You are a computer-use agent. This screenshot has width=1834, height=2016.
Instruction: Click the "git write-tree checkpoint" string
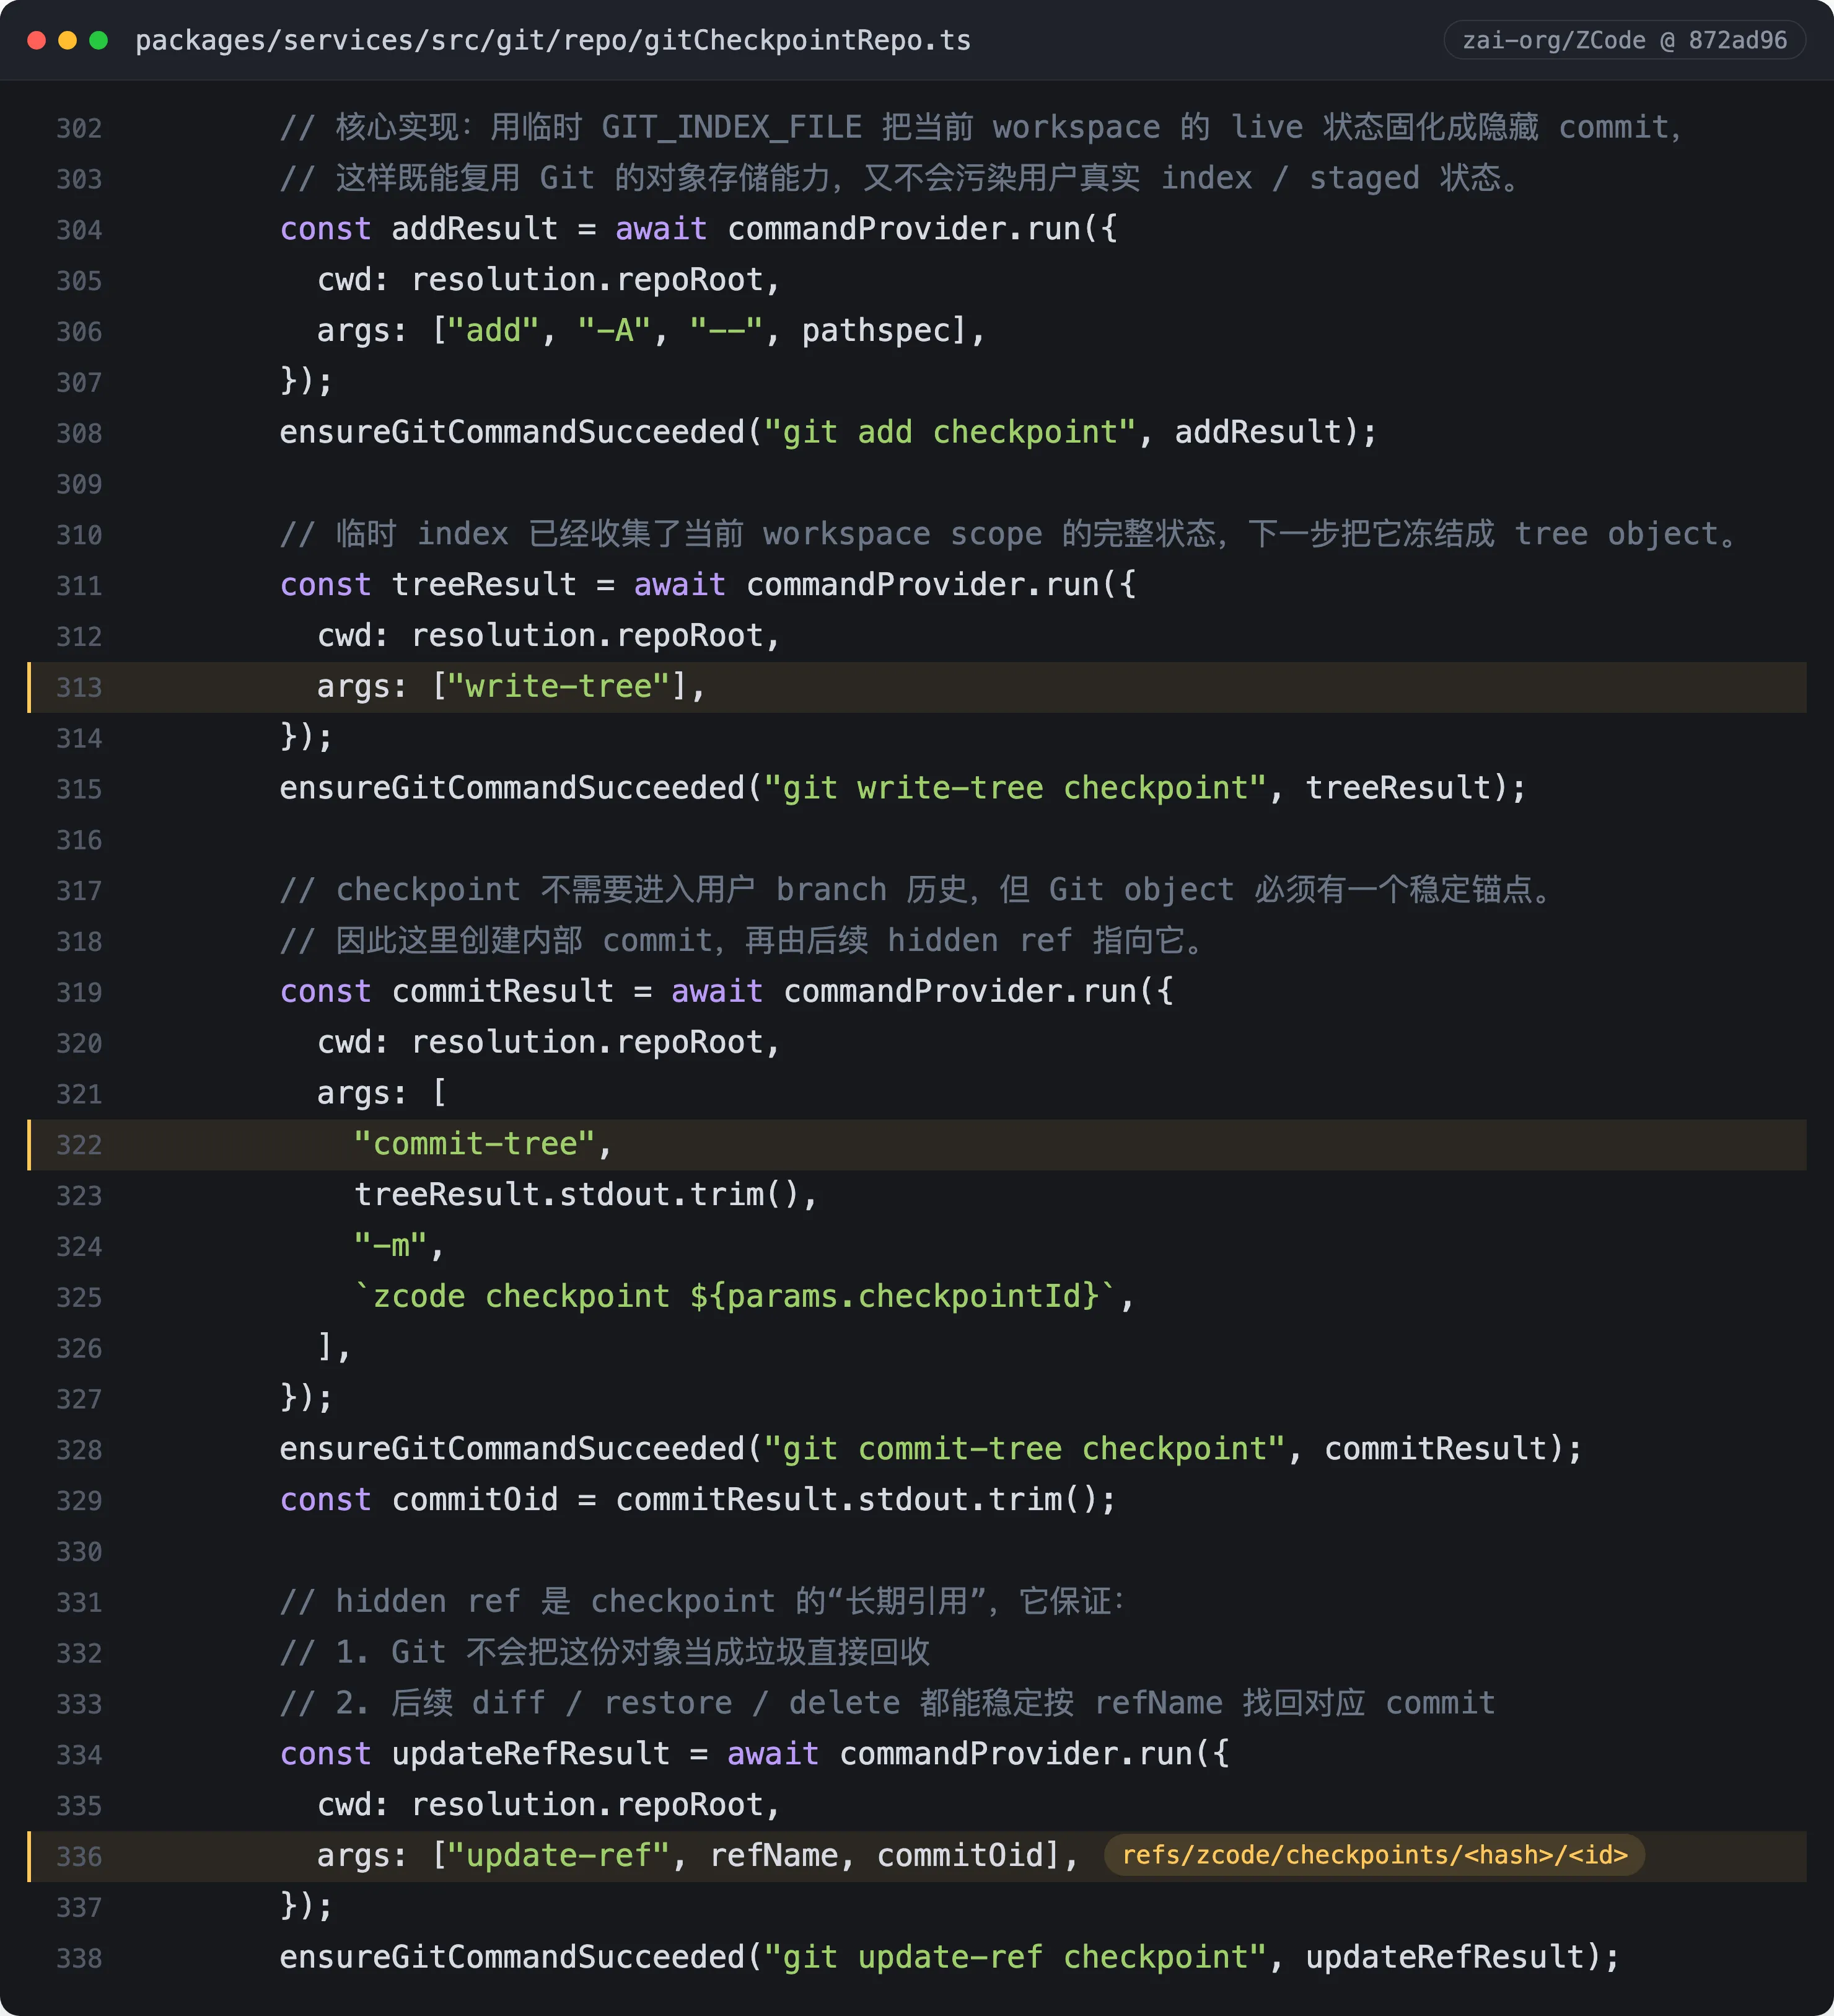pos(1016,787)
